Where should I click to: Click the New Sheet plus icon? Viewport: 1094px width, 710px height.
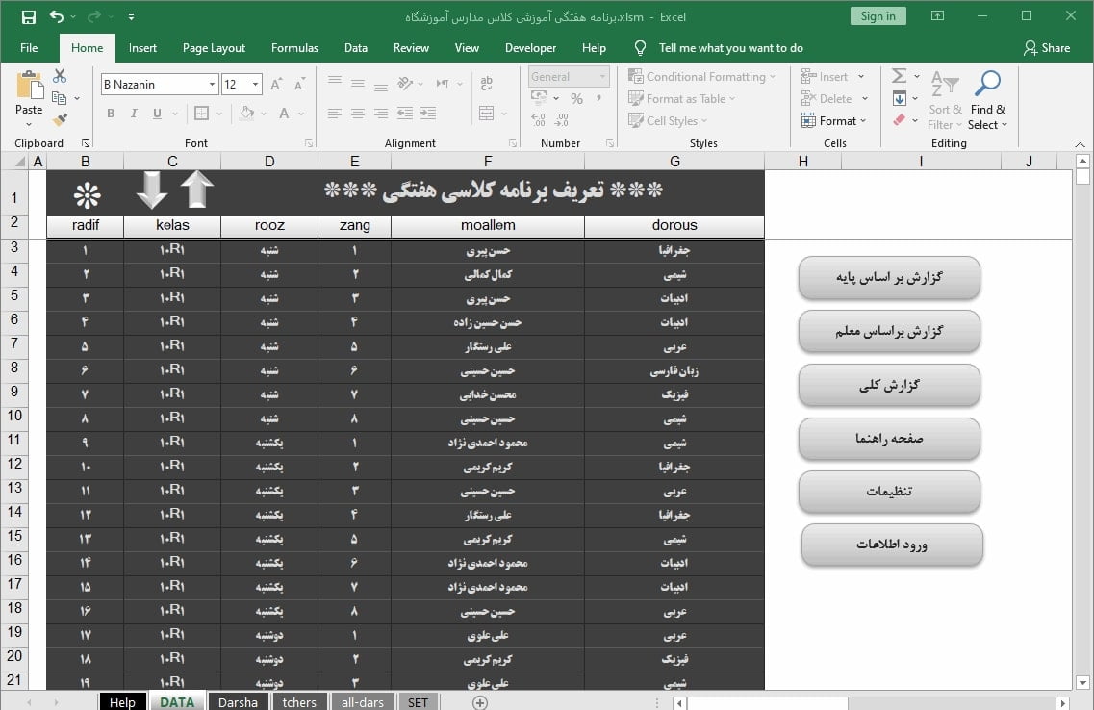480,702
